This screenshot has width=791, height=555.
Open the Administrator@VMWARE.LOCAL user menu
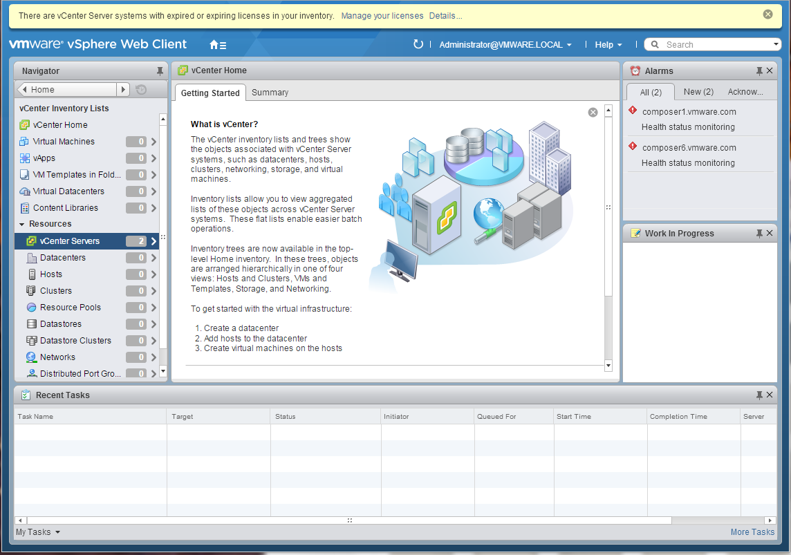(505, 45)
